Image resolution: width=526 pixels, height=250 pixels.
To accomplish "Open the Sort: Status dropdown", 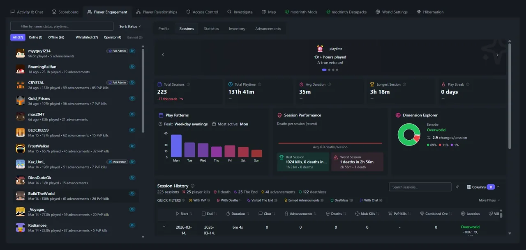I will pos(130,26).
